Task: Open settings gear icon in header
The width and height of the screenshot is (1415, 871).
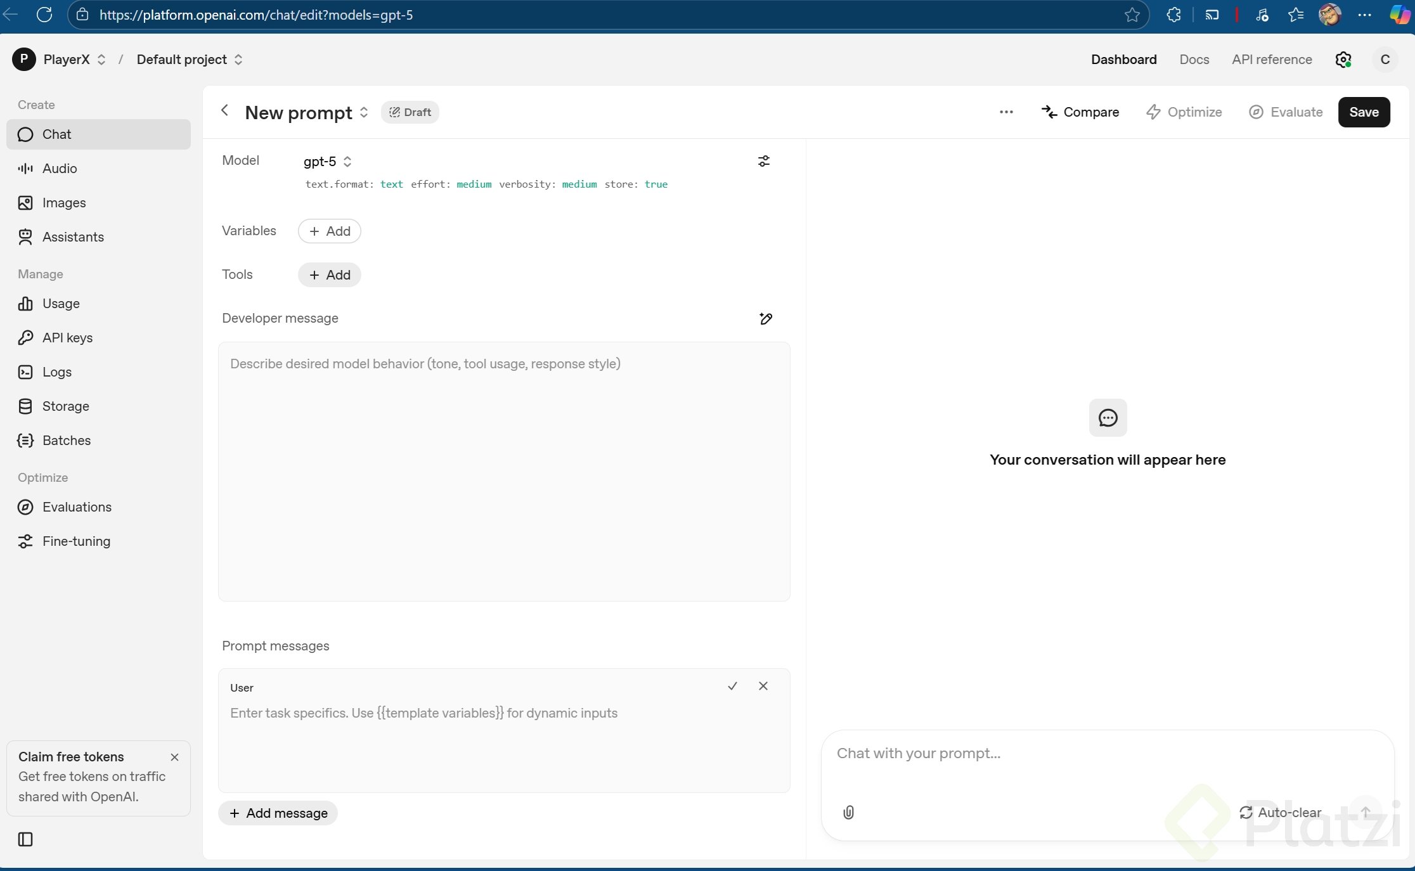Action: (1343, 60)
